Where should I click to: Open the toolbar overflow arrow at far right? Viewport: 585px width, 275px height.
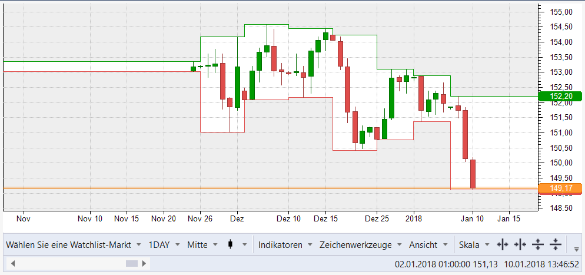[x=577, y=249]
